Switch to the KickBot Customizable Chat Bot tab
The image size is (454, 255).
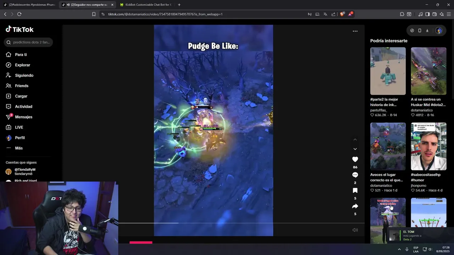tap(145, 5)
